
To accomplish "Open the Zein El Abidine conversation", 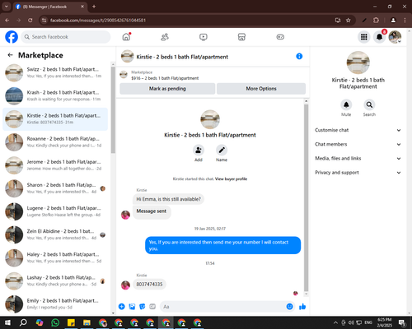I will pyautogui.click(x=55, y=234).
